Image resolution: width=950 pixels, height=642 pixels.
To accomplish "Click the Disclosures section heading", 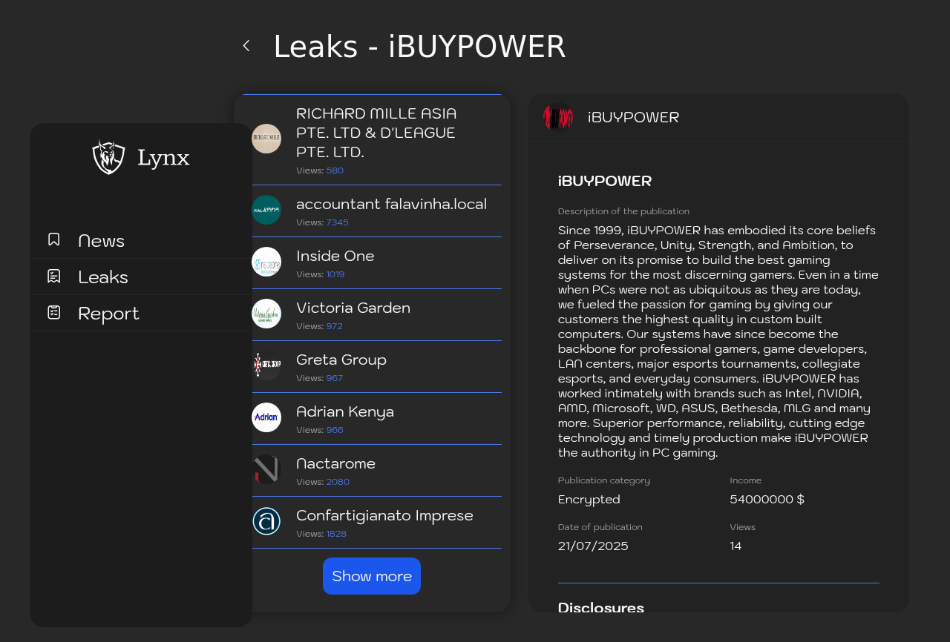I will pos(601,608).
